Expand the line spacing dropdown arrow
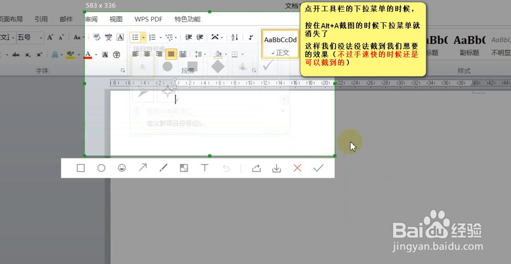 (x=205, y=55)
